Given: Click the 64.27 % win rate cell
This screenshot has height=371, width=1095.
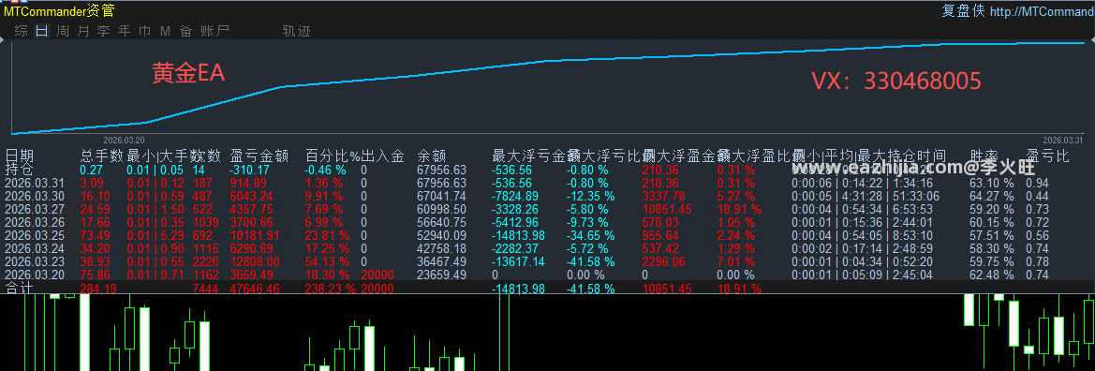Looking at the screenshot, I should (x=992, y=197).
